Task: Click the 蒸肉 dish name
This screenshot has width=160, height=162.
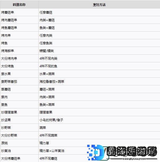Action: point(4,97)
